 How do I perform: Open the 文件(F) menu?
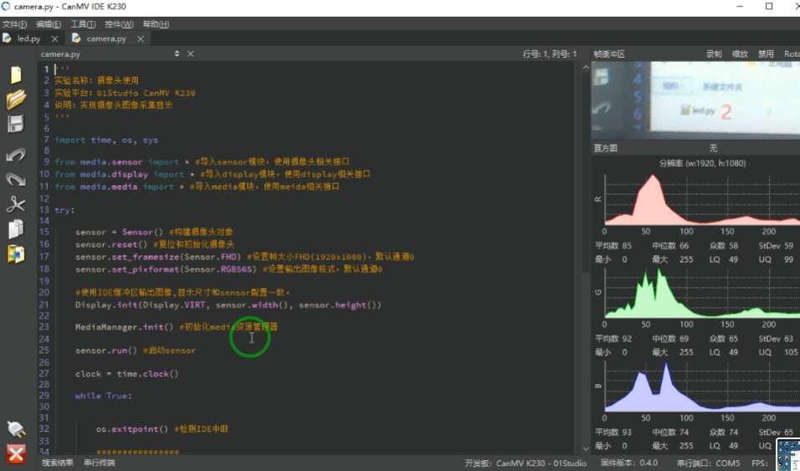pyautogui.click(x=14, y=24)
